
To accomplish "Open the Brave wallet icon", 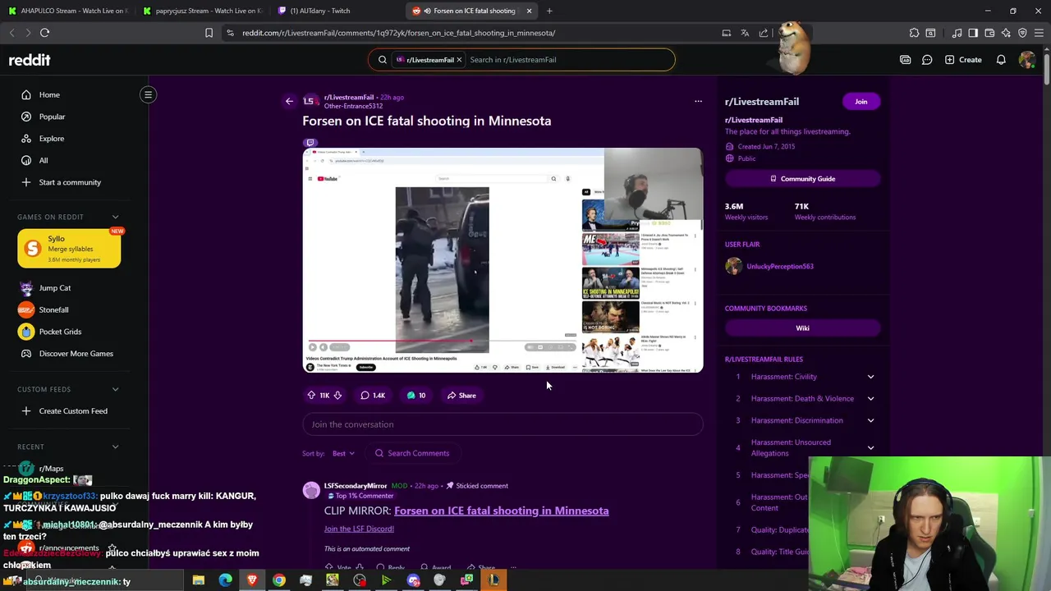I will (x=989, y=33).
